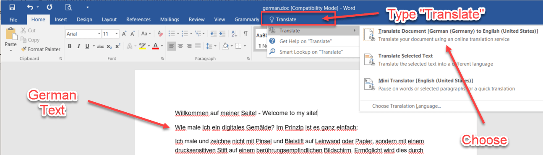Click Choose Translation Language...
Screen dimensions: 543x155
(406, 106)
